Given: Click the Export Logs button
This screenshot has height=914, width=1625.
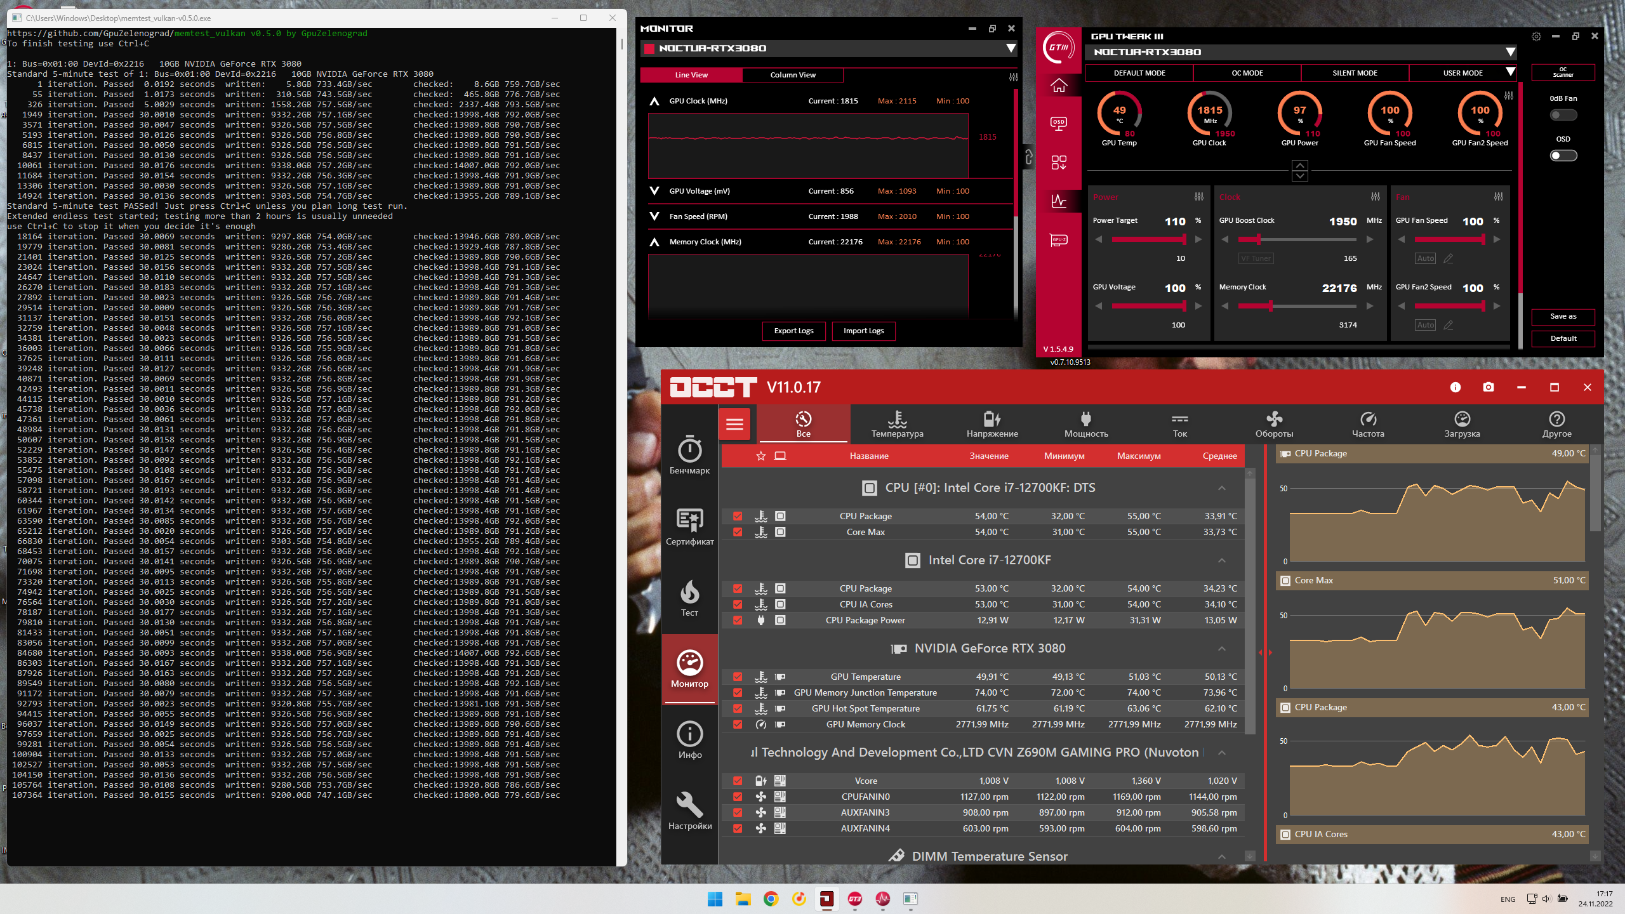Looking at the screenshot, I should [793, 331].
